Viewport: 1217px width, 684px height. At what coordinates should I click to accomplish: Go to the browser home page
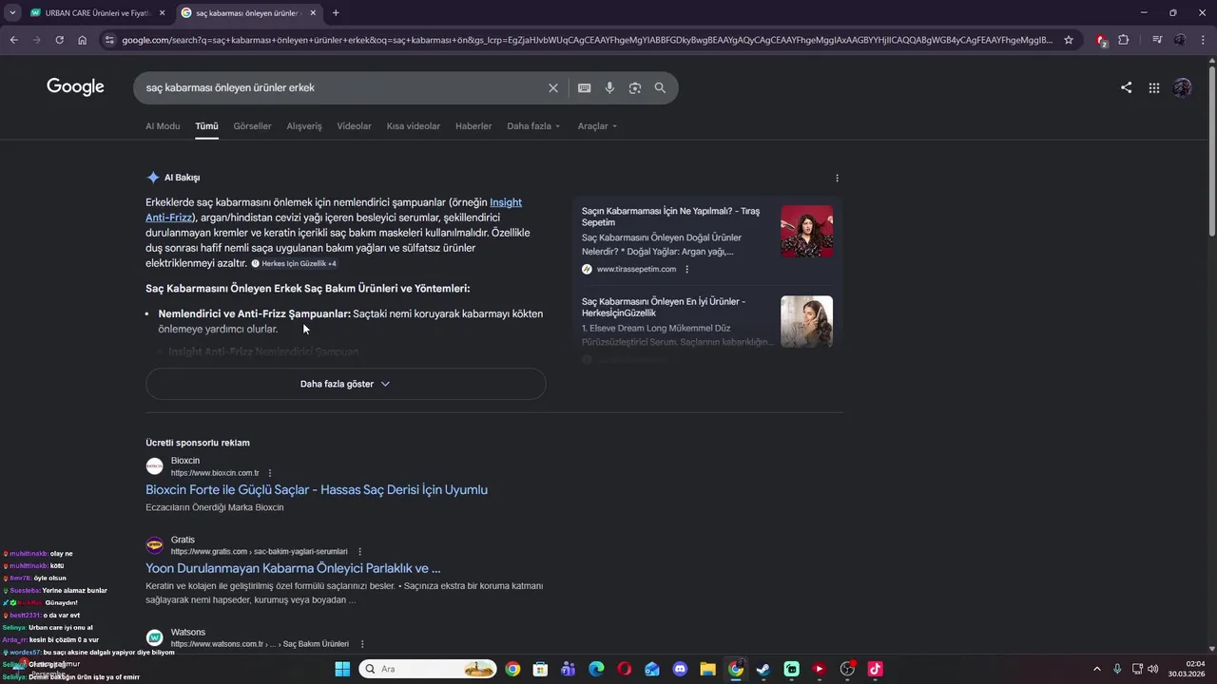(x=83, y=40)
